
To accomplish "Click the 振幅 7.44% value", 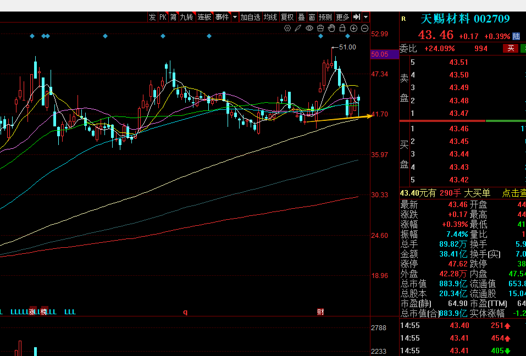I will [457, 234].
